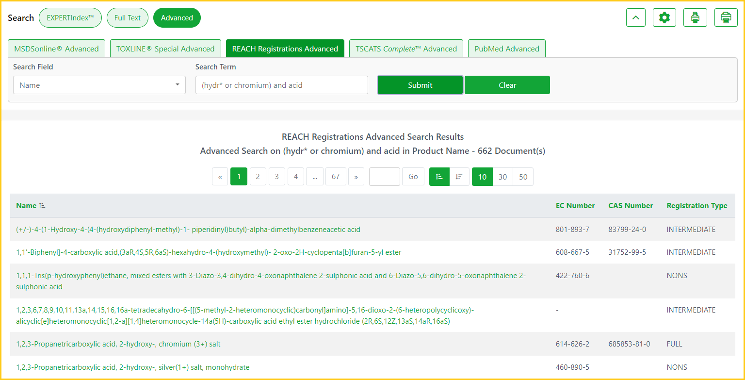Image resolution: width=745 pixels, height=380 pixels.
Task: Show 50 results per page
Action: 523,177
